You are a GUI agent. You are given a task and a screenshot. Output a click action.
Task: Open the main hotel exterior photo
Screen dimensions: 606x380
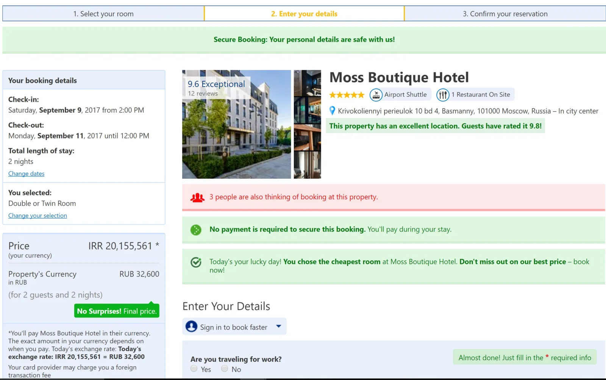[x=237, y=124]
